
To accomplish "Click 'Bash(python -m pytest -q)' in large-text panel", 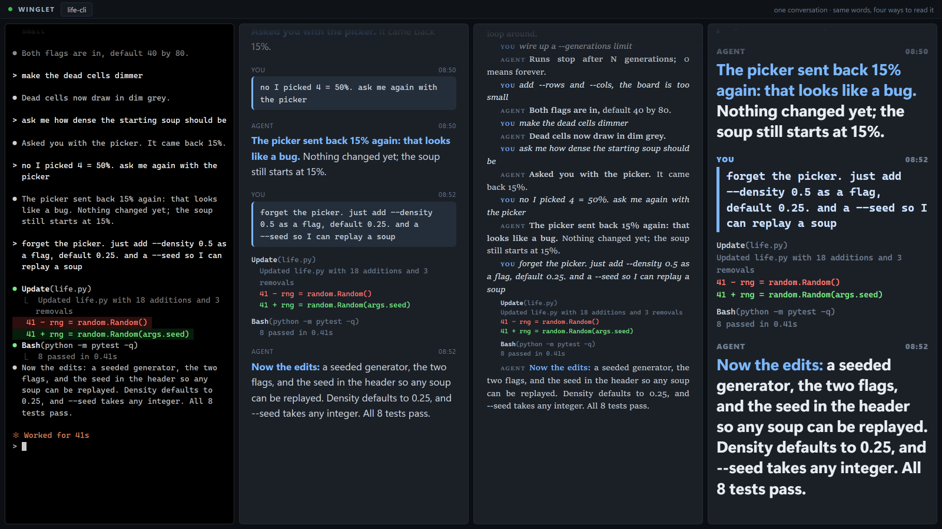I will [775, 312].
